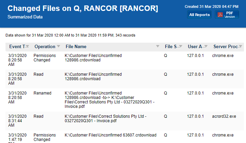Click the Server Proc... header label
Screen dimensions: 246x143
pos(225,46)
